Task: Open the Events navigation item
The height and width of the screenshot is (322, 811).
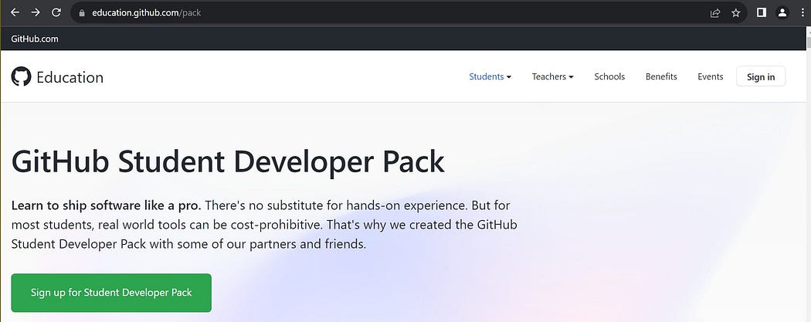Action: [x=710, y=76]
